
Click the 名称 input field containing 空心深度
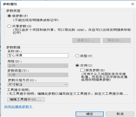(38, 55)
